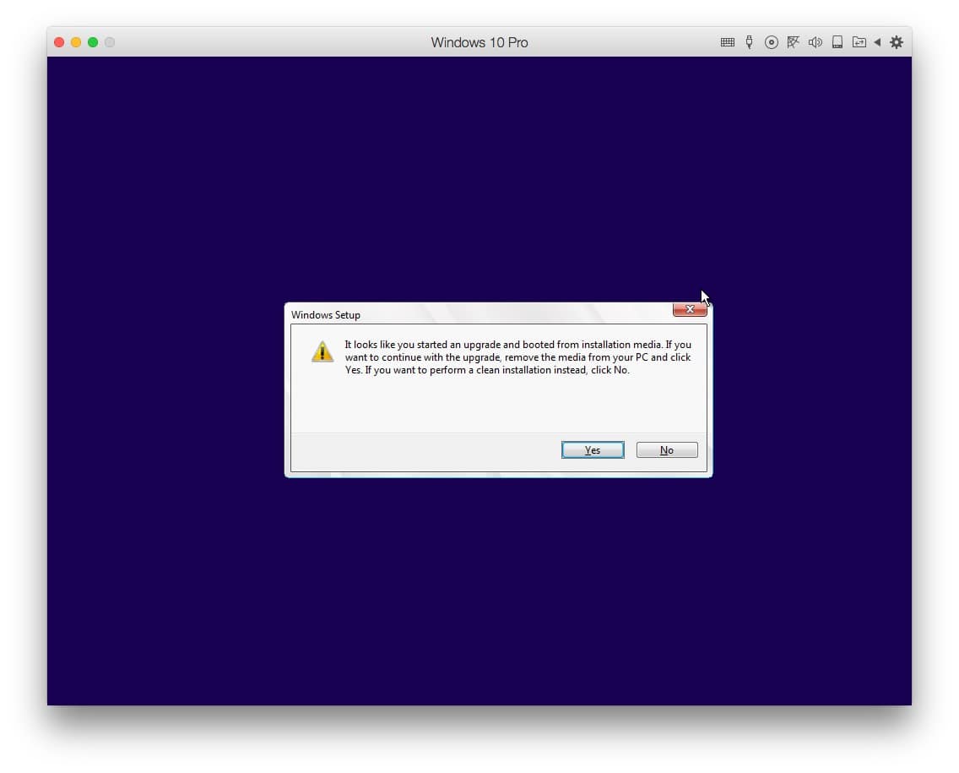The height and width of the screenshot is (773, 959).
Task: Open the keyboard icon in Parallels title bar
Action: coord(727,42)
